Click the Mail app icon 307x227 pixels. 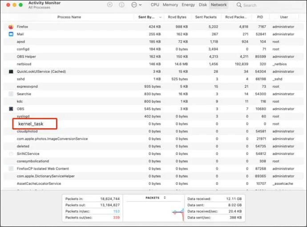click(11, 34)
